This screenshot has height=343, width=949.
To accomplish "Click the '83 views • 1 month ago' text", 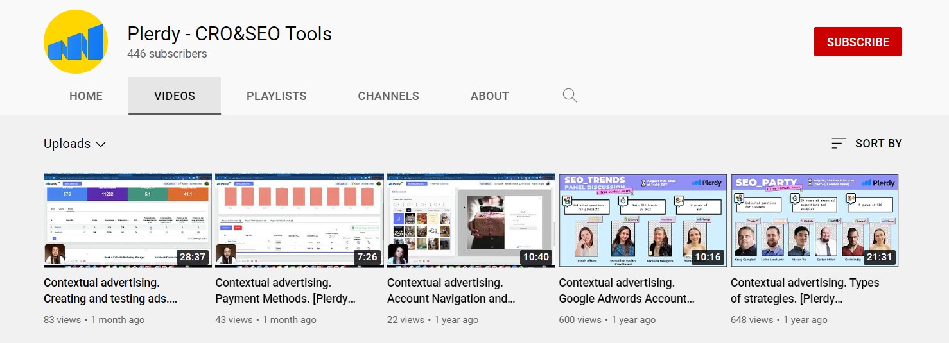I will pos(94,319).
